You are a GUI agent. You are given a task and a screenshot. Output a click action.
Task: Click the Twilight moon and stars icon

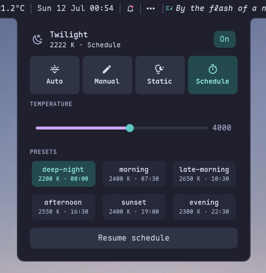coord(37,39)
